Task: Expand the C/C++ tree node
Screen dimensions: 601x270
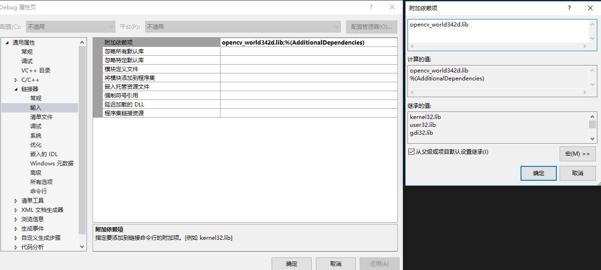Action: (x=16, y=80)
